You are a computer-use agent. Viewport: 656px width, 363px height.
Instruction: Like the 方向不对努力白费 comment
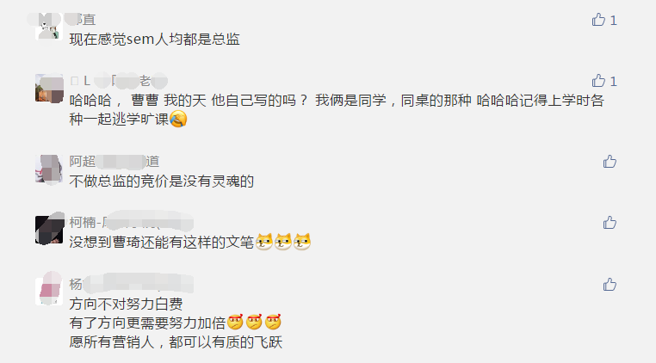(610, 285)
